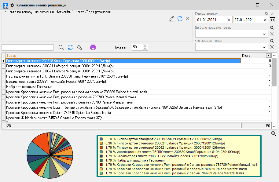Click the pencil edit filter icon

tap(172, 19)
